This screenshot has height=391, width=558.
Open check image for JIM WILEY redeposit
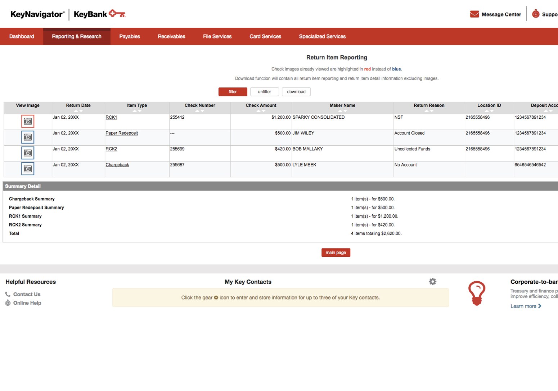coord(28,137)
